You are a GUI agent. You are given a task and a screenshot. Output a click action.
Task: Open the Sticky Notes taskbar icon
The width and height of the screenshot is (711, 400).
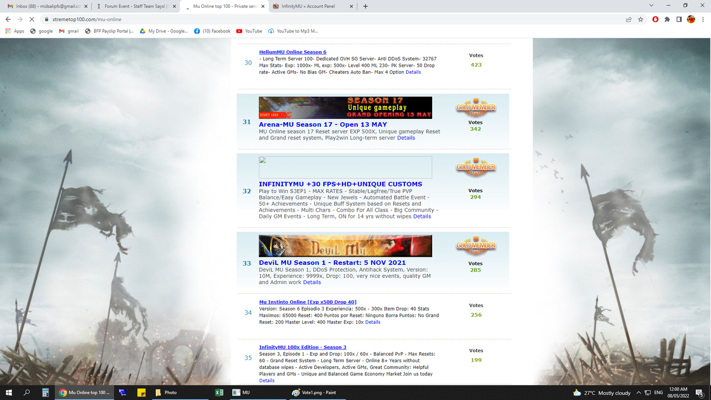[x=142, y=392]
